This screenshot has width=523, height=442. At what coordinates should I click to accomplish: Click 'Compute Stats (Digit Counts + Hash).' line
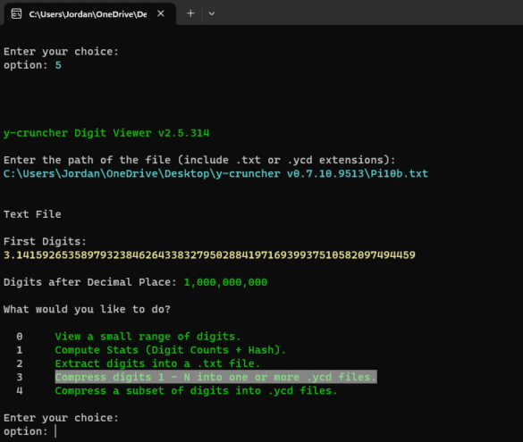point(170,350)
